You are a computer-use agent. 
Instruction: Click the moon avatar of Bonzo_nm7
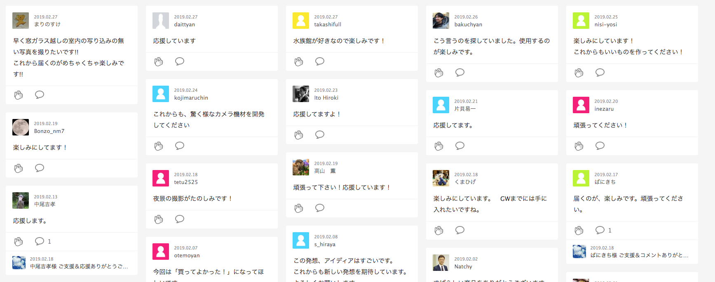tap(21, 127)
